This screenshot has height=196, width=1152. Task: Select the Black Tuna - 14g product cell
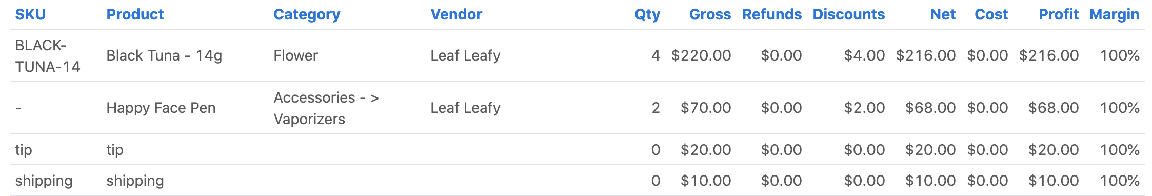coord(164,55)
